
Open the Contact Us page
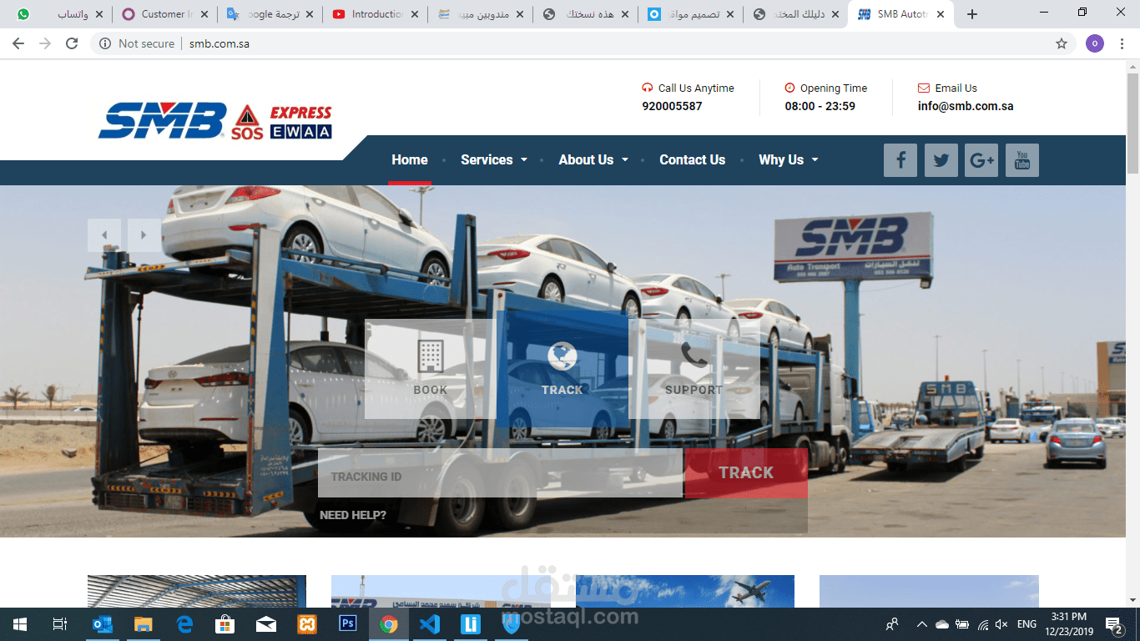tap(693, 159)
